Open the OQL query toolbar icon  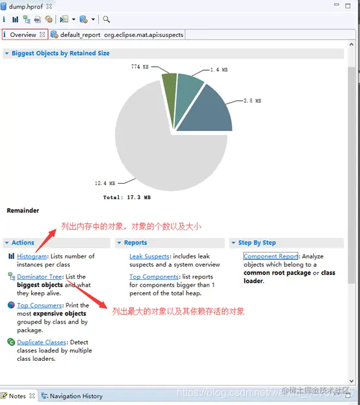point(38,19)
